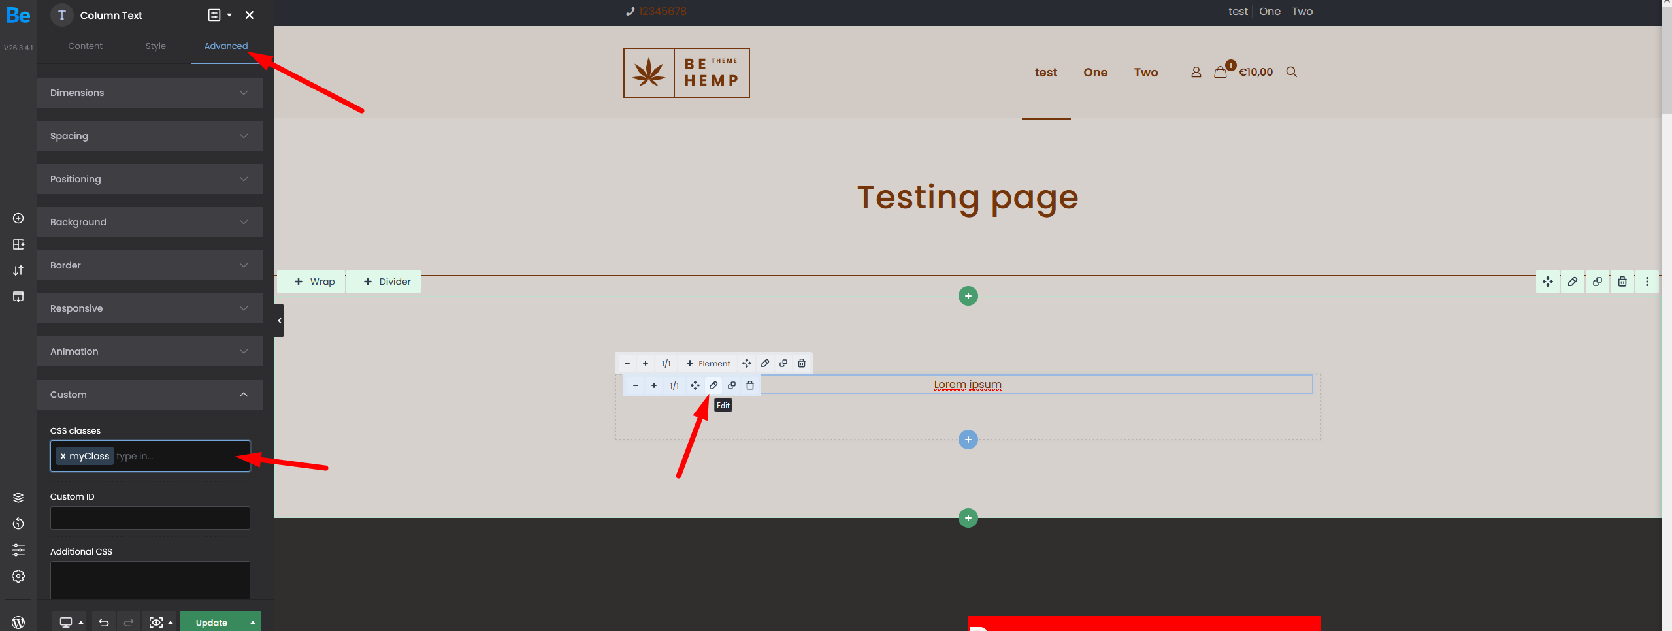Click the BeTheme Hemp logo
Viewport: 1672px width, 631px height.
pos(687,73)
